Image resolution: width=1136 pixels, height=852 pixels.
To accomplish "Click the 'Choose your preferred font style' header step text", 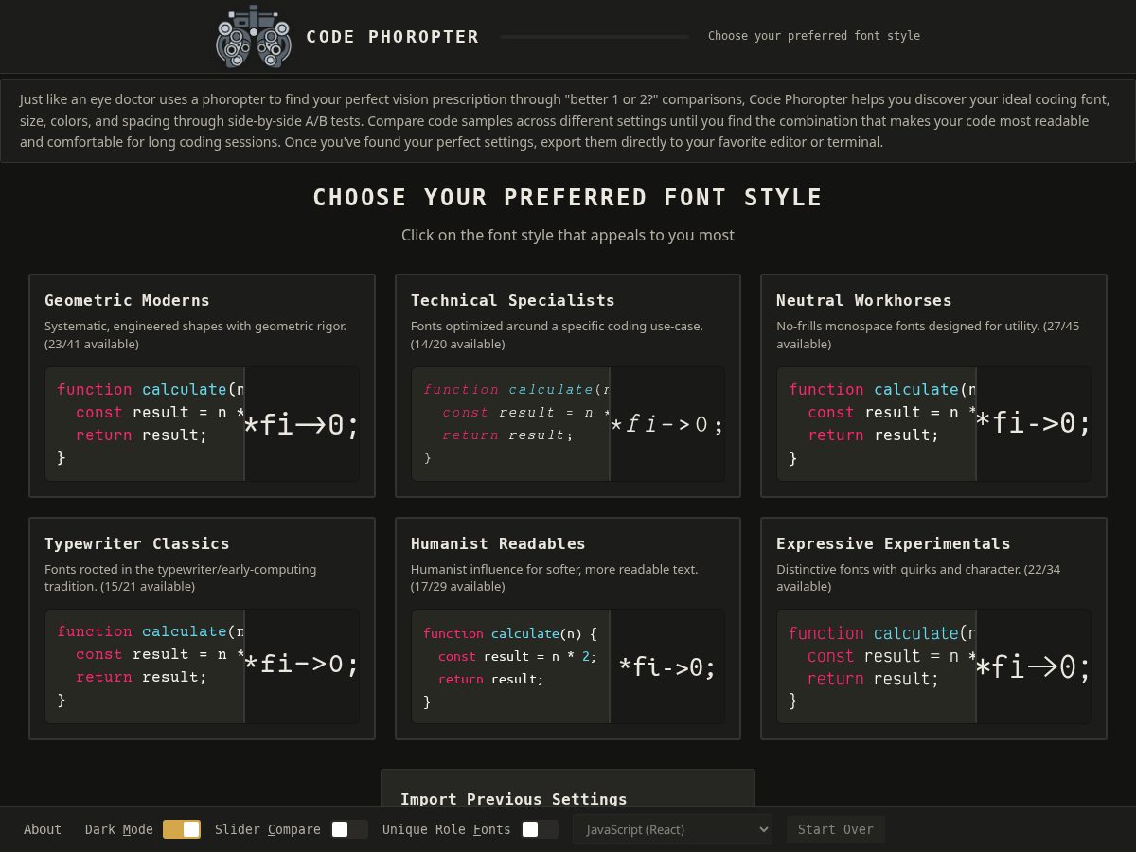I will 814,36.
